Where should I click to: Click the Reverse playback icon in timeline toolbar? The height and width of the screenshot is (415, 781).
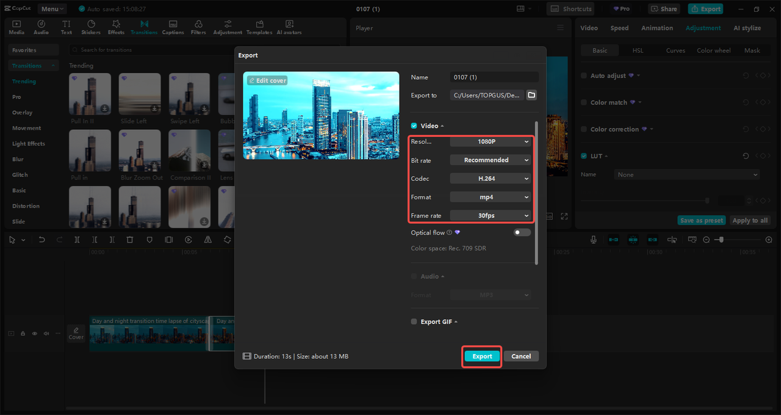[x=189, y=239]
